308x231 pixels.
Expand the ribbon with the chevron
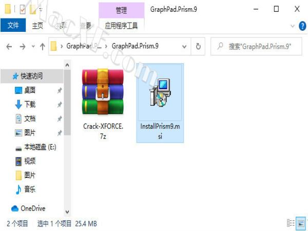(292, 26)
